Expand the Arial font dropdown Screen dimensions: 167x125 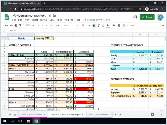pyautogui.click(x=70, y=25)
